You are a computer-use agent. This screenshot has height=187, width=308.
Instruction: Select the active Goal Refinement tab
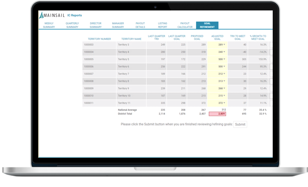coord(207,25)
